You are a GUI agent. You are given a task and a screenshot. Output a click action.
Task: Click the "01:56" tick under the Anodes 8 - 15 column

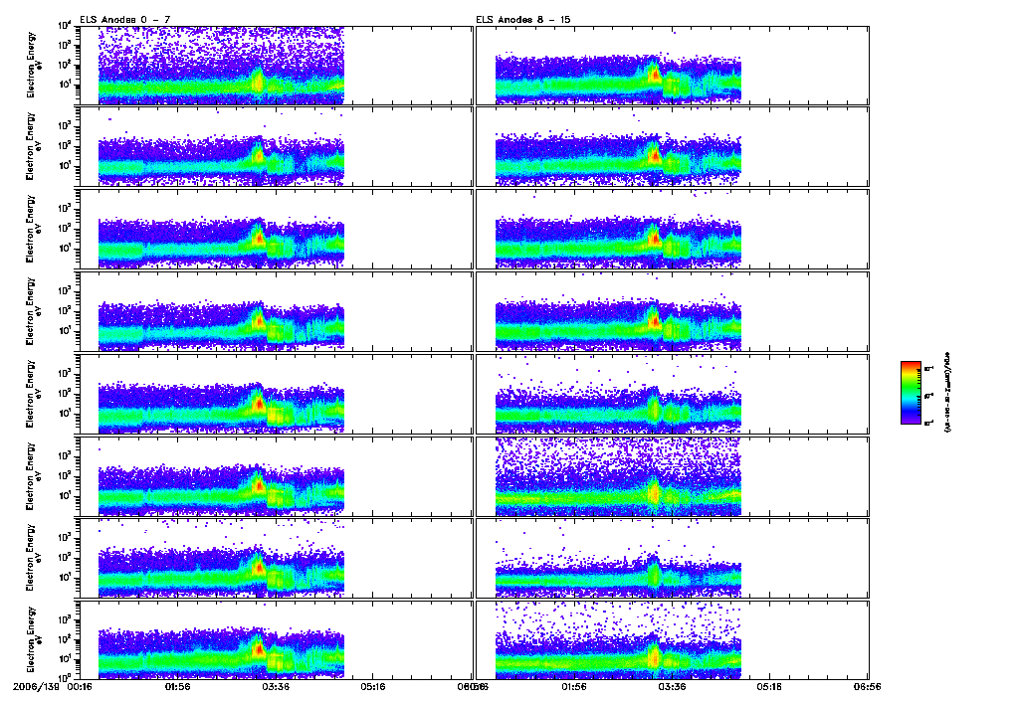(574, 686)
